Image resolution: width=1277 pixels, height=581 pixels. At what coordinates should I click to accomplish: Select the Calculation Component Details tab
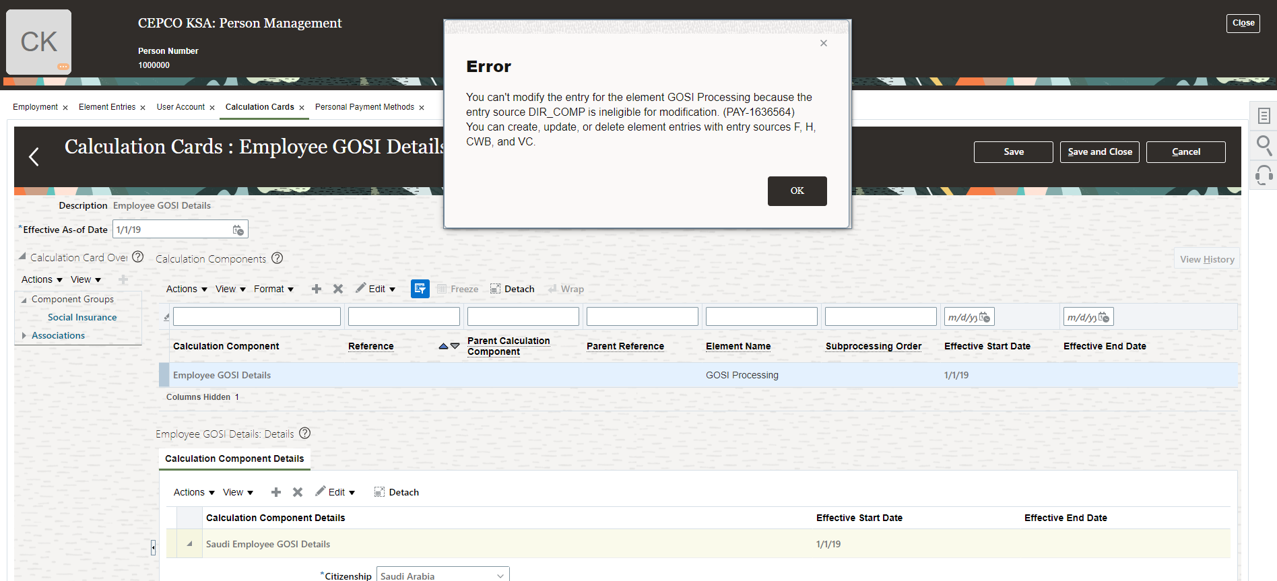pyautogui.click(x=234, y=458)
